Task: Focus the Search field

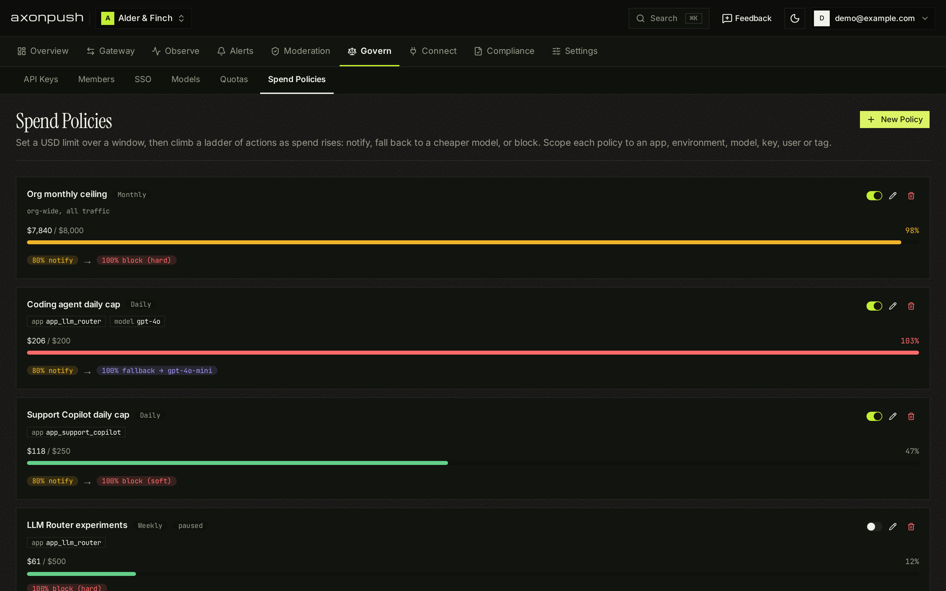Action: (x=668, y=18)
